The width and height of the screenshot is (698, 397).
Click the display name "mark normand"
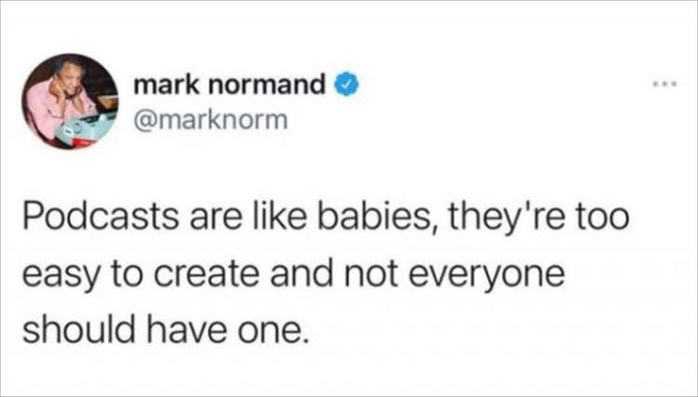[231, 86]
